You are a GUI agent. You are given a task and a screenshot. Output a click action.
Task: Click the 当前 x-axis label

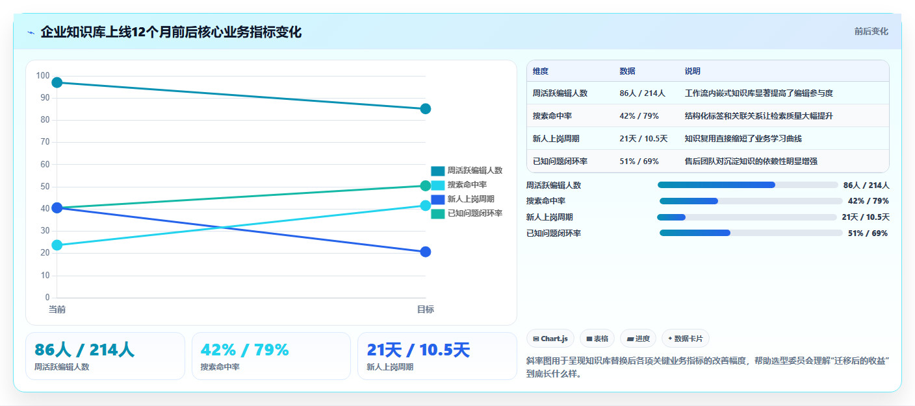tap(57, 309)
